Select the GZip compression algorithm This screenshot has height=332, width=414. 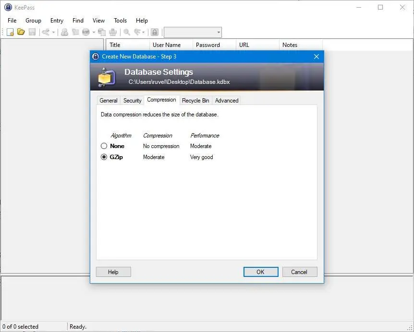pos(104,157)
